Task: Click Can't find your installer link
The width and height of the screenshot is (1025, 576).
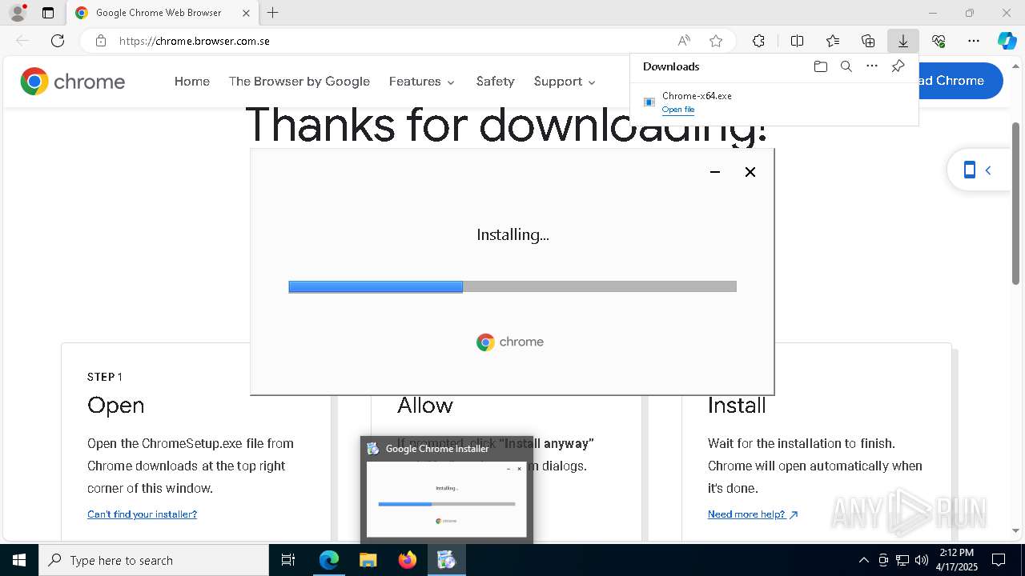Action: click(x=142, y=514)
